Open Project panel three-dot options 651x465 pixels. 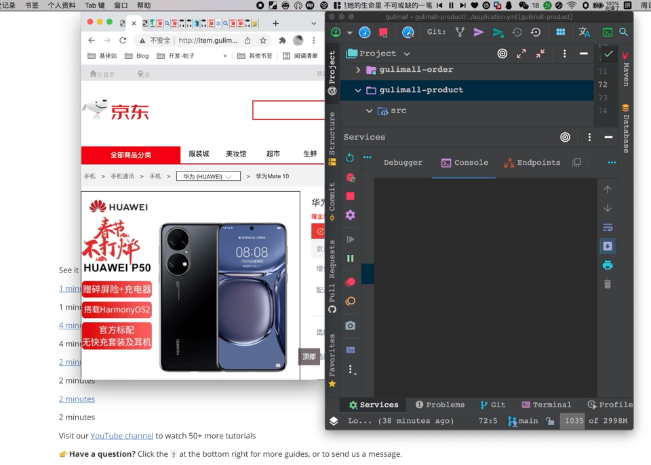point(564,54)
